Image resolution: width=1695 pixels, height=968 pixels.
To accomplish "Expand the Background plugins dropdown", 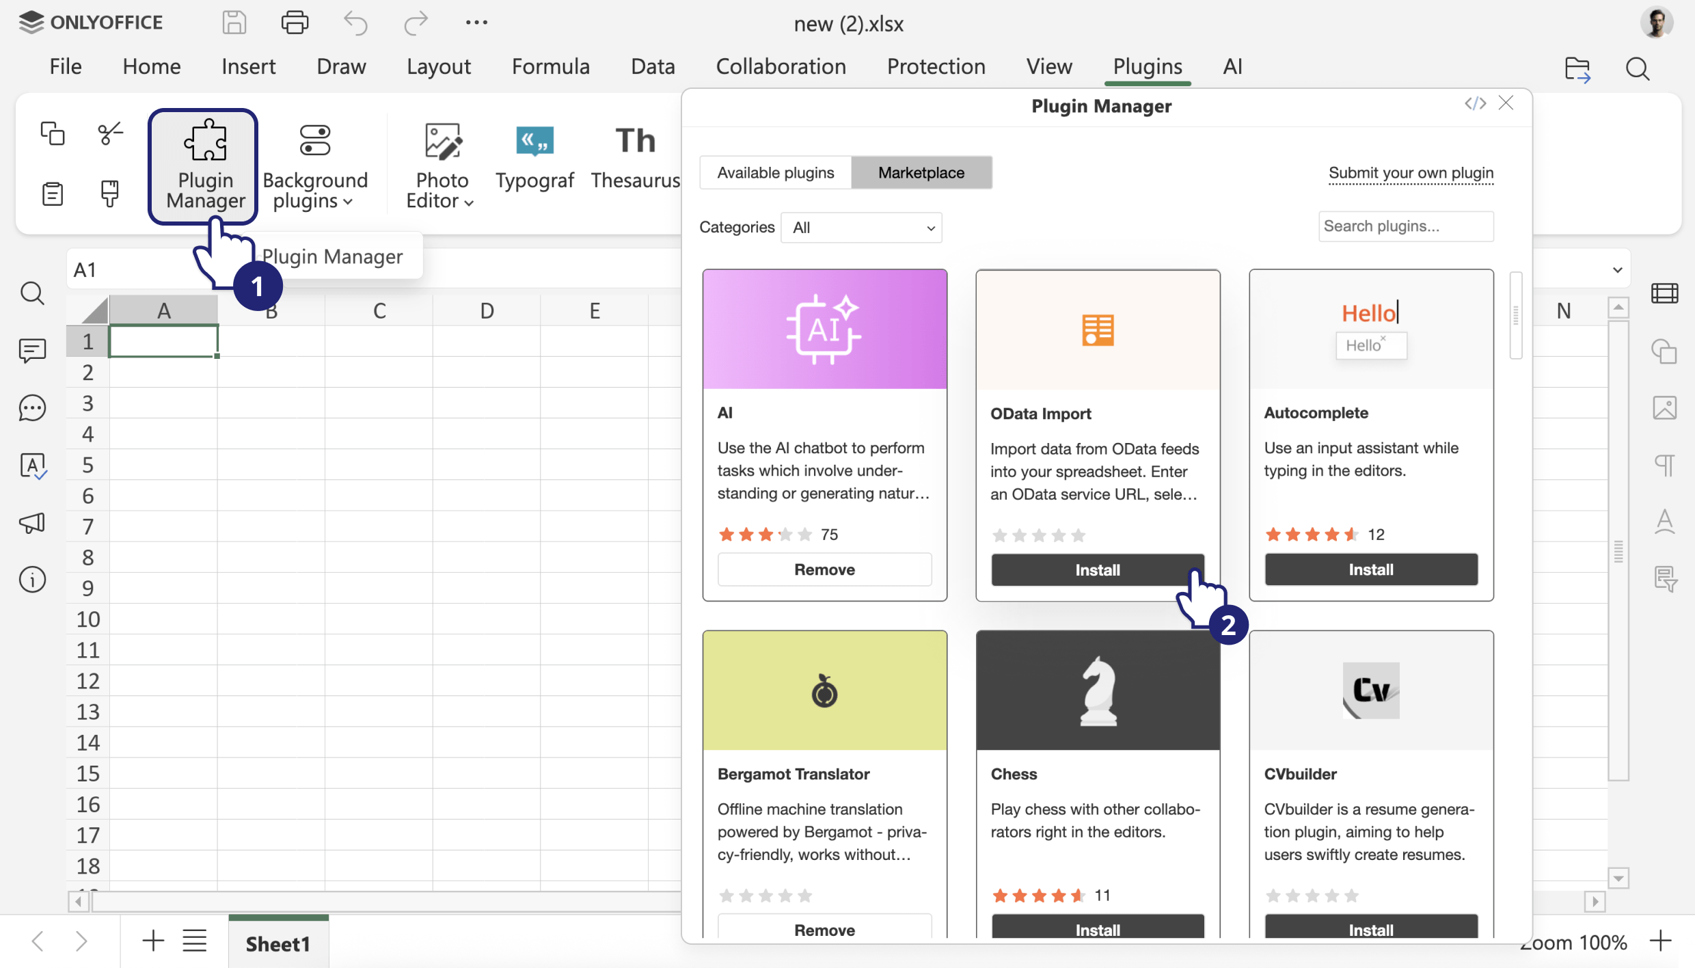I will coord(315,165).
